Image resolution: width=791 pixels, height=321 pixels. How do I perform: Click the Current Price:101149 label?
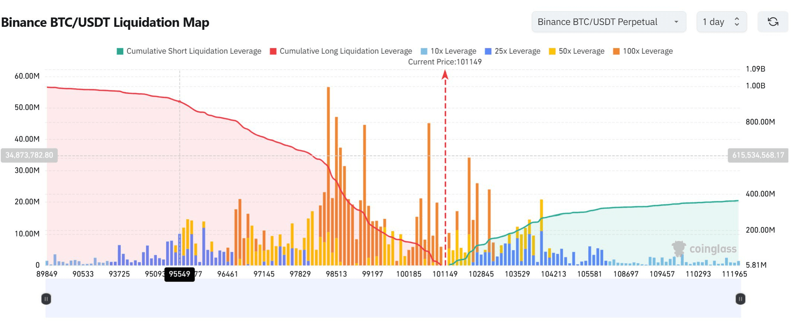(x=445, y=62)
